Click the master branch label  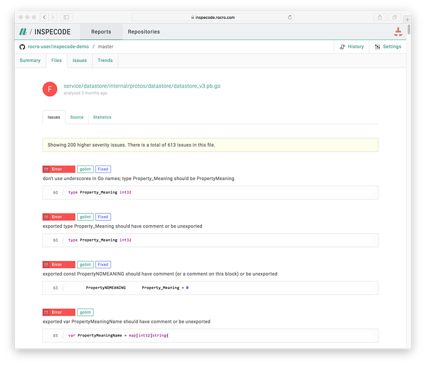(x=105, y=47)
